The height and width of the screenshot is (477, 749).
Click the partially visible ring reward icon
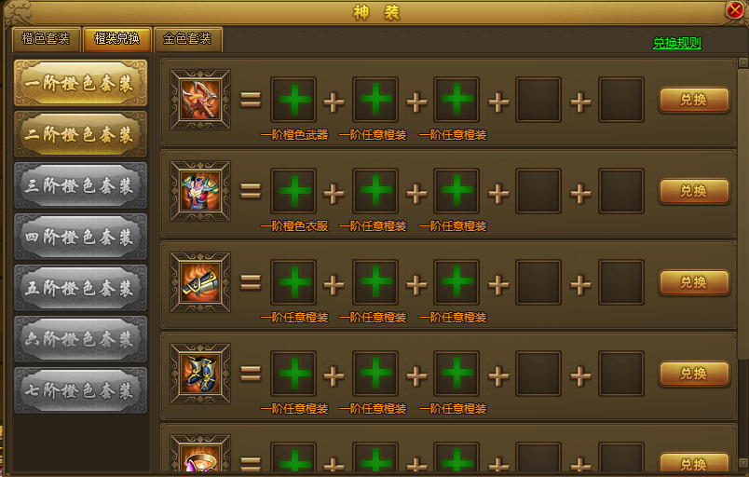200,454
